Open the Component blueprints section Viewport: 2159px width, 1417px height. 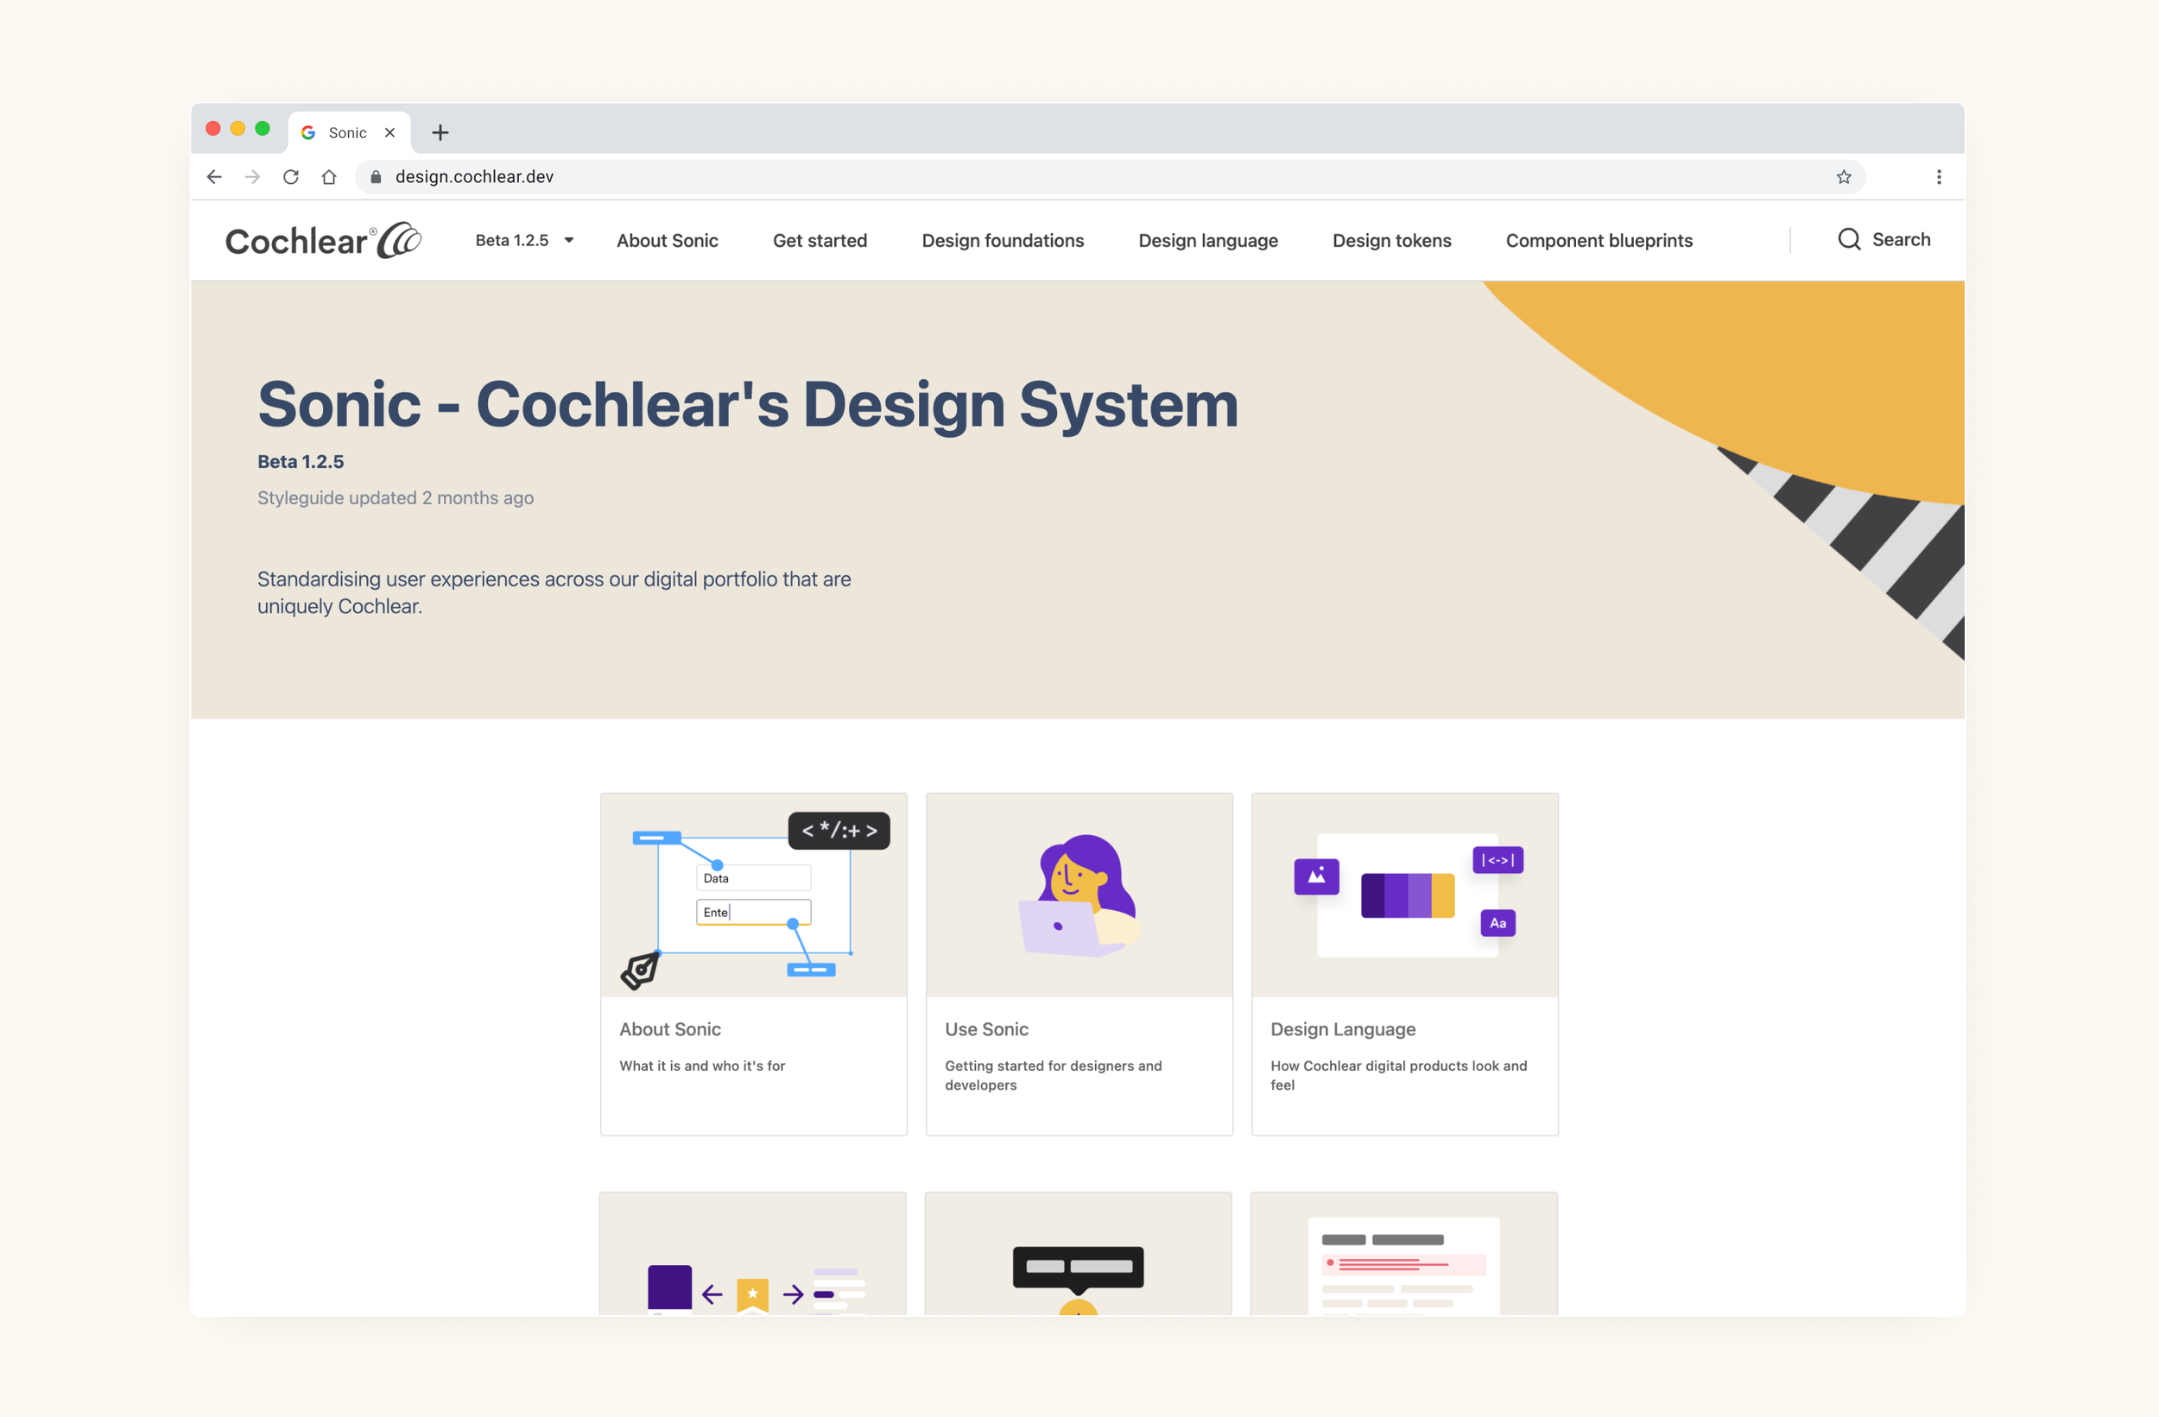[1599, 240]
